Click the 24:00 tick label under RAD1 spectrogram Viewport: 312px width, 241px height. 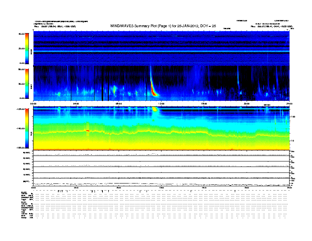click(289, 104)
